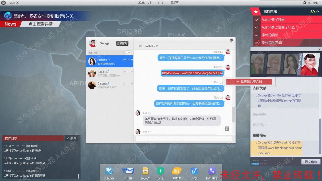Select the Isabelle conversation
This screenshot has height=181, width=322.
click(x=110, y=61)
